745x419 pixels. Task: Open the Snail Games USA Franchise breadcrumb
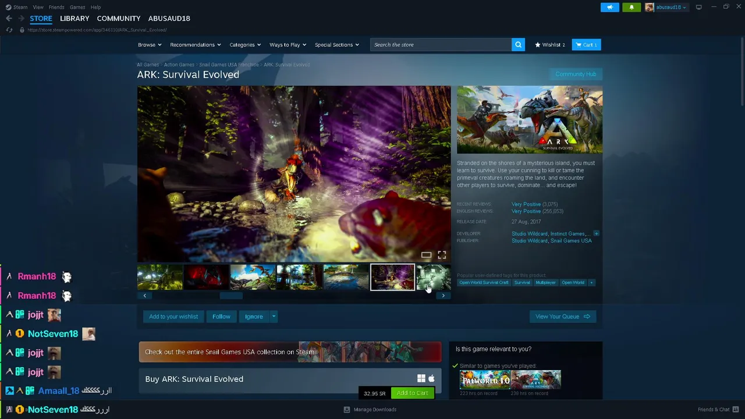pyautogui.click(x=229, y=65)
